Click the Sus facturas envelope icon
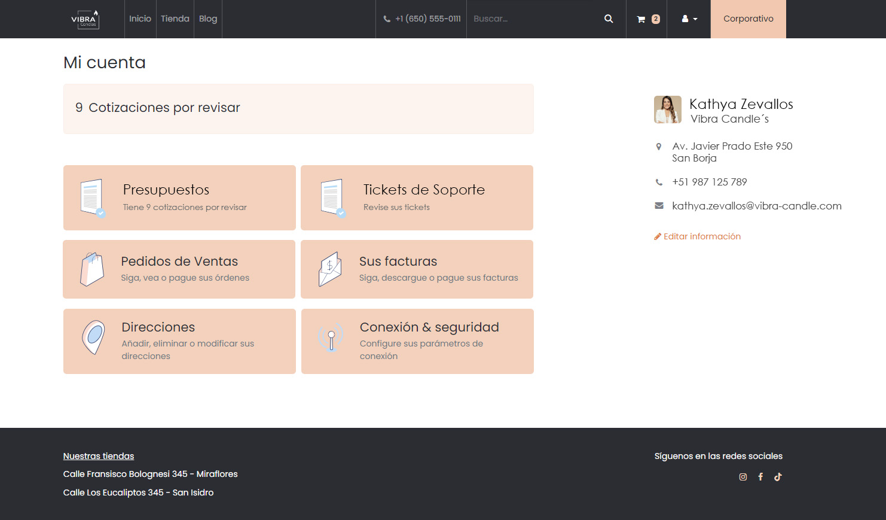Image resolution: width=886 pixels, height=520 pixels. pyautogui.click(x=331, y=269)
